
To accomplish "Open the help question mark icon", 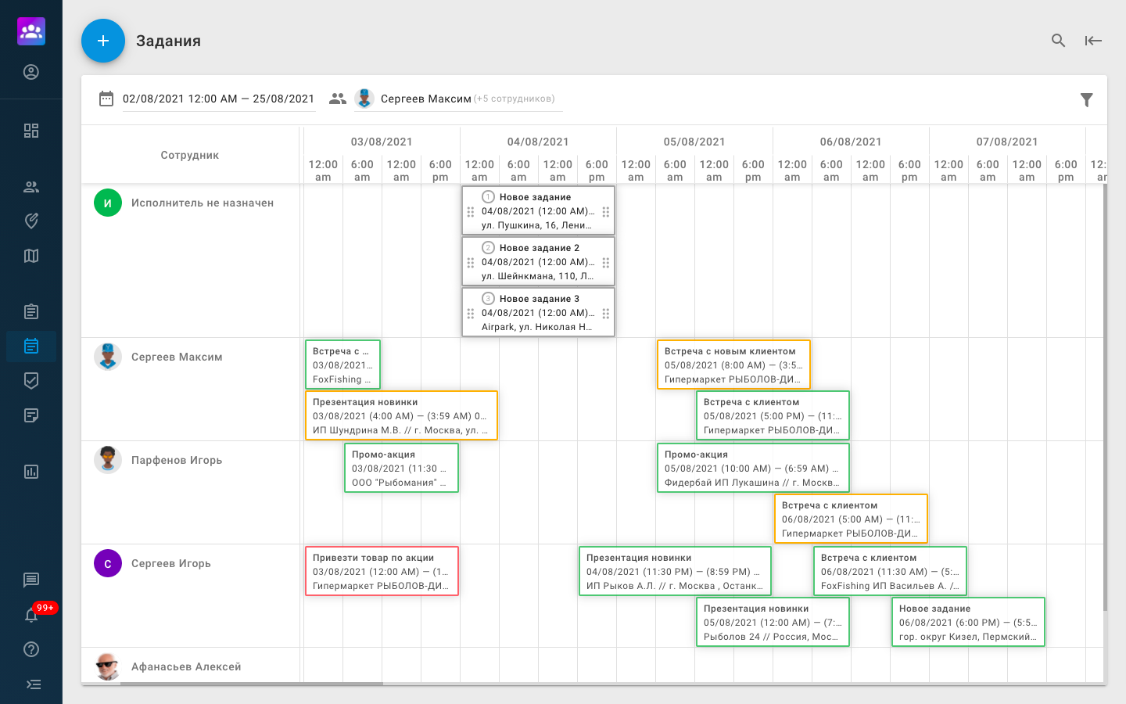I will tap(31, 649).
